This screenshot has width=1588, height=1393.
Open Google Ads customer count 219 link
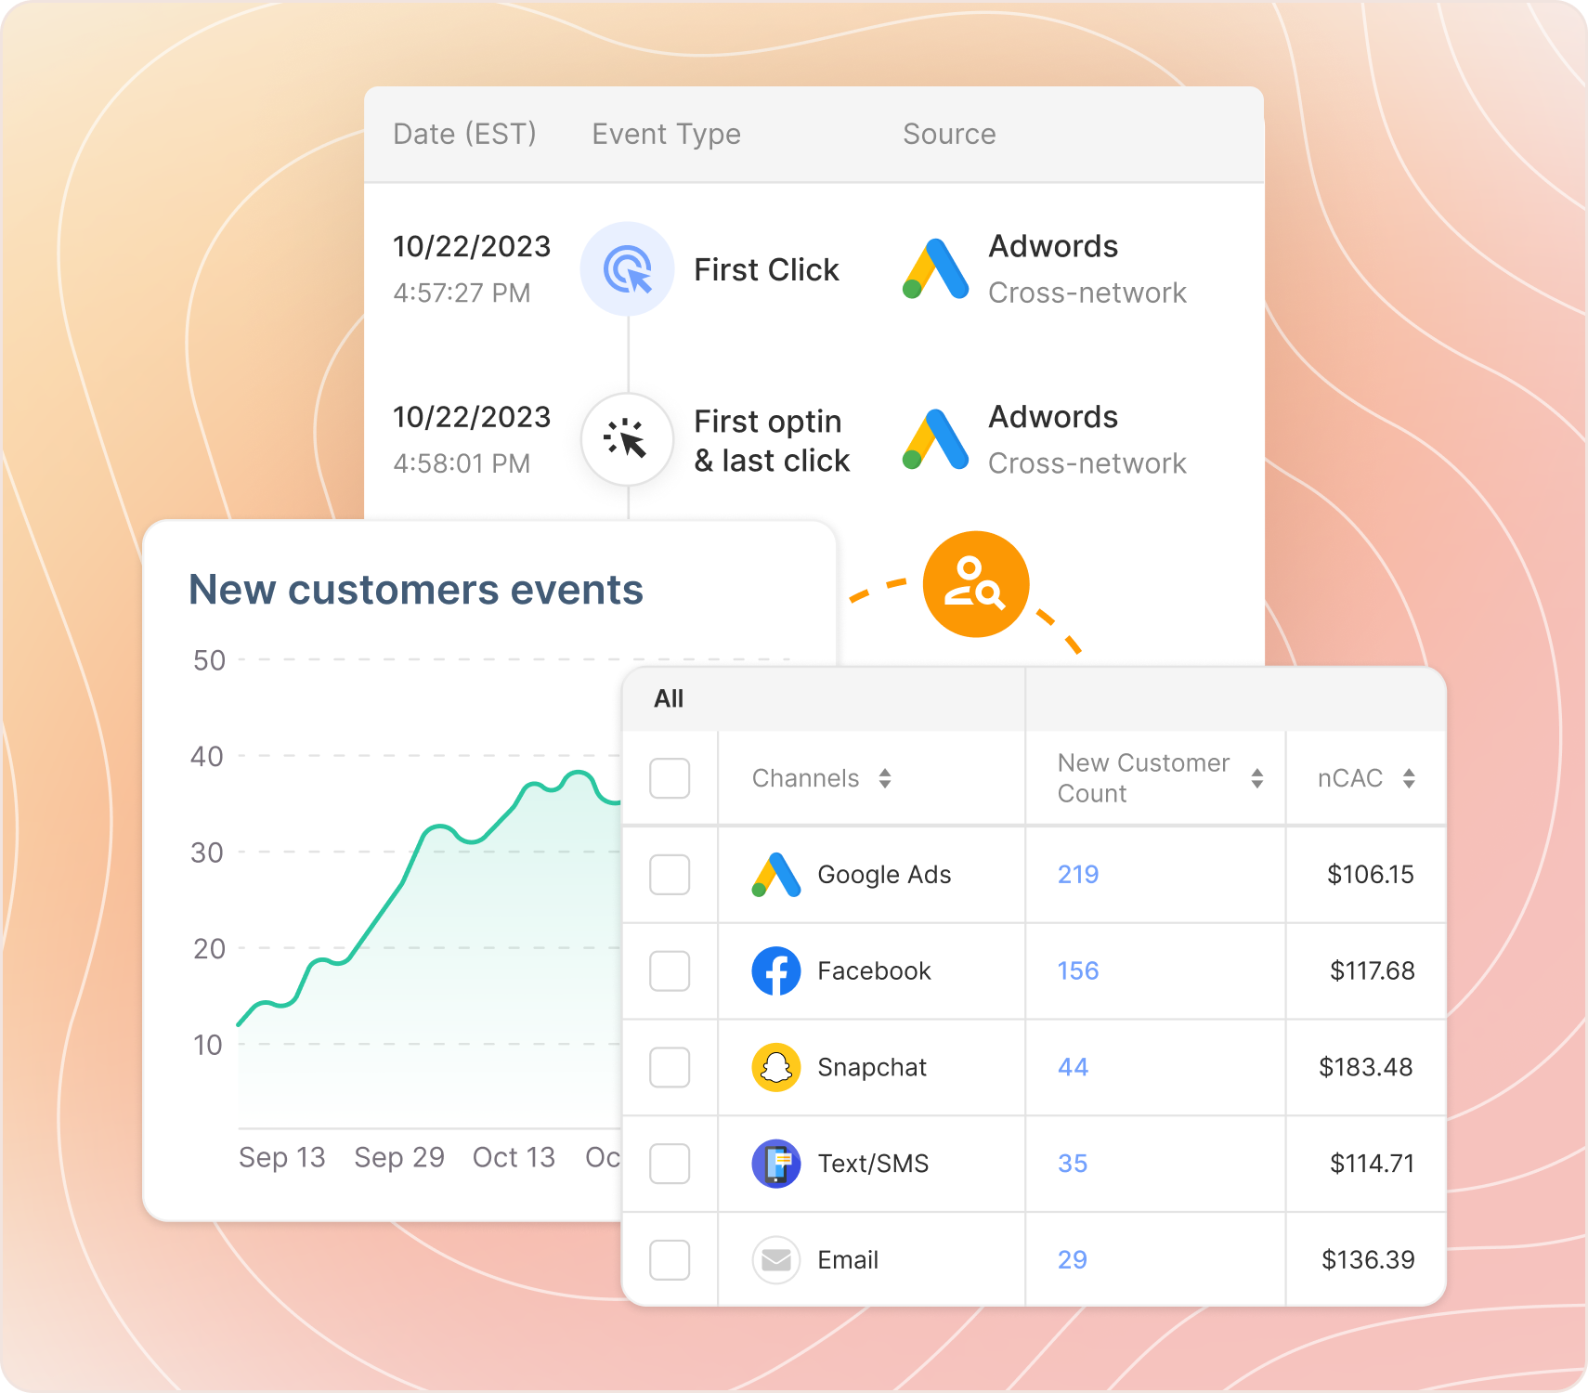pos(1077,875)
